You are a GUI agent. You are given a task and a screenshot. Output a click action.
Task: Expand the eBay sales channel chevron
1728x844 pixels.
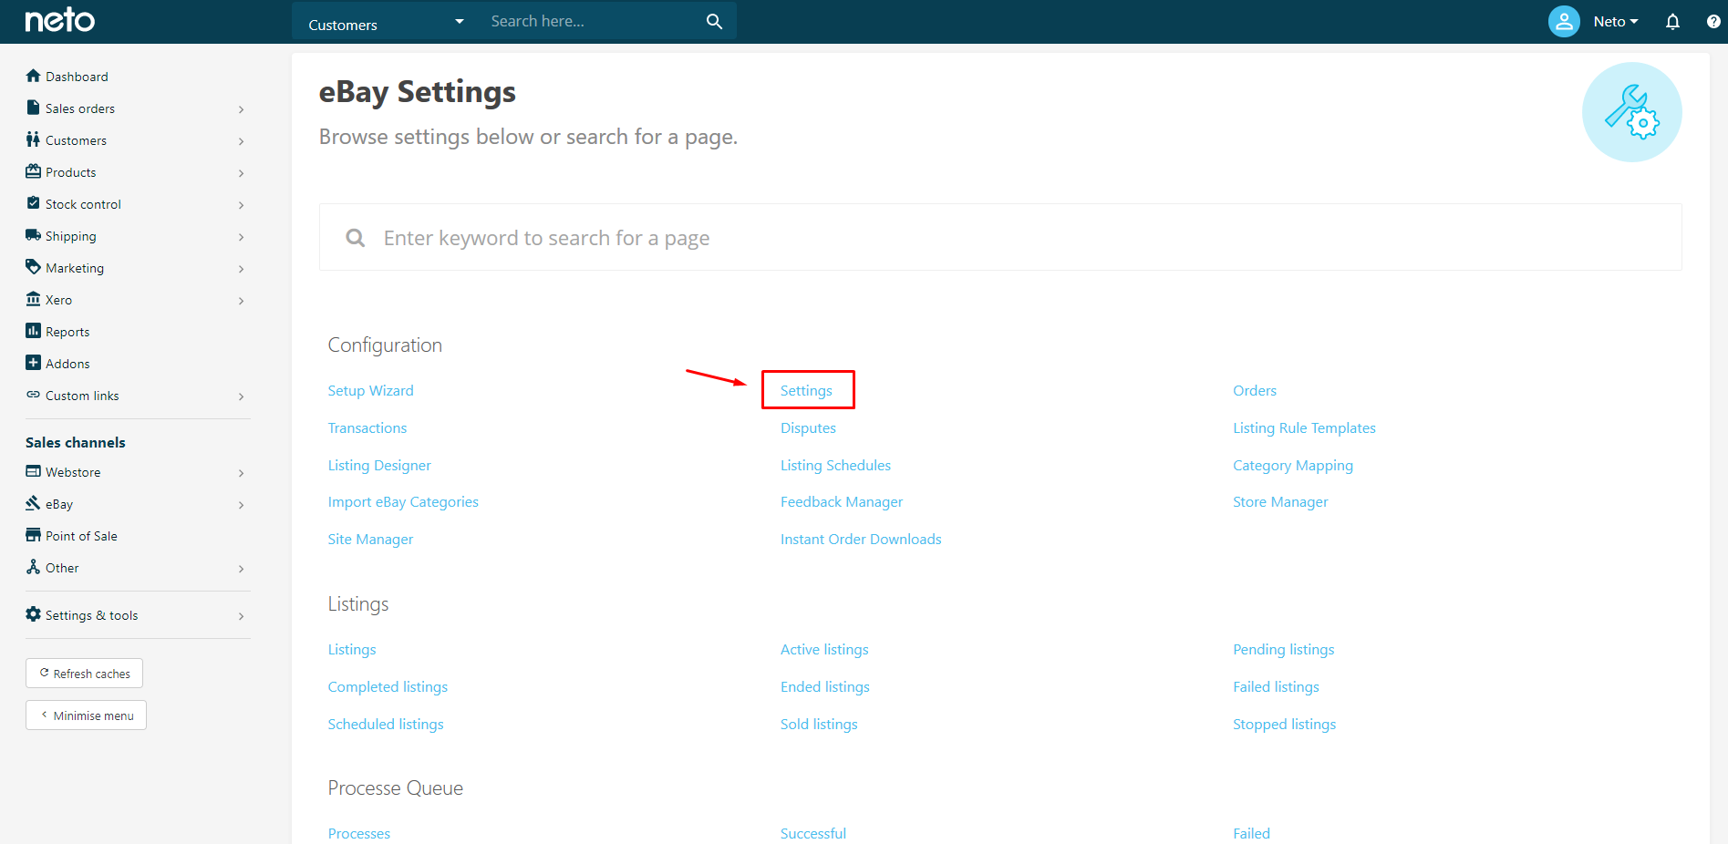tap(242, 505)
